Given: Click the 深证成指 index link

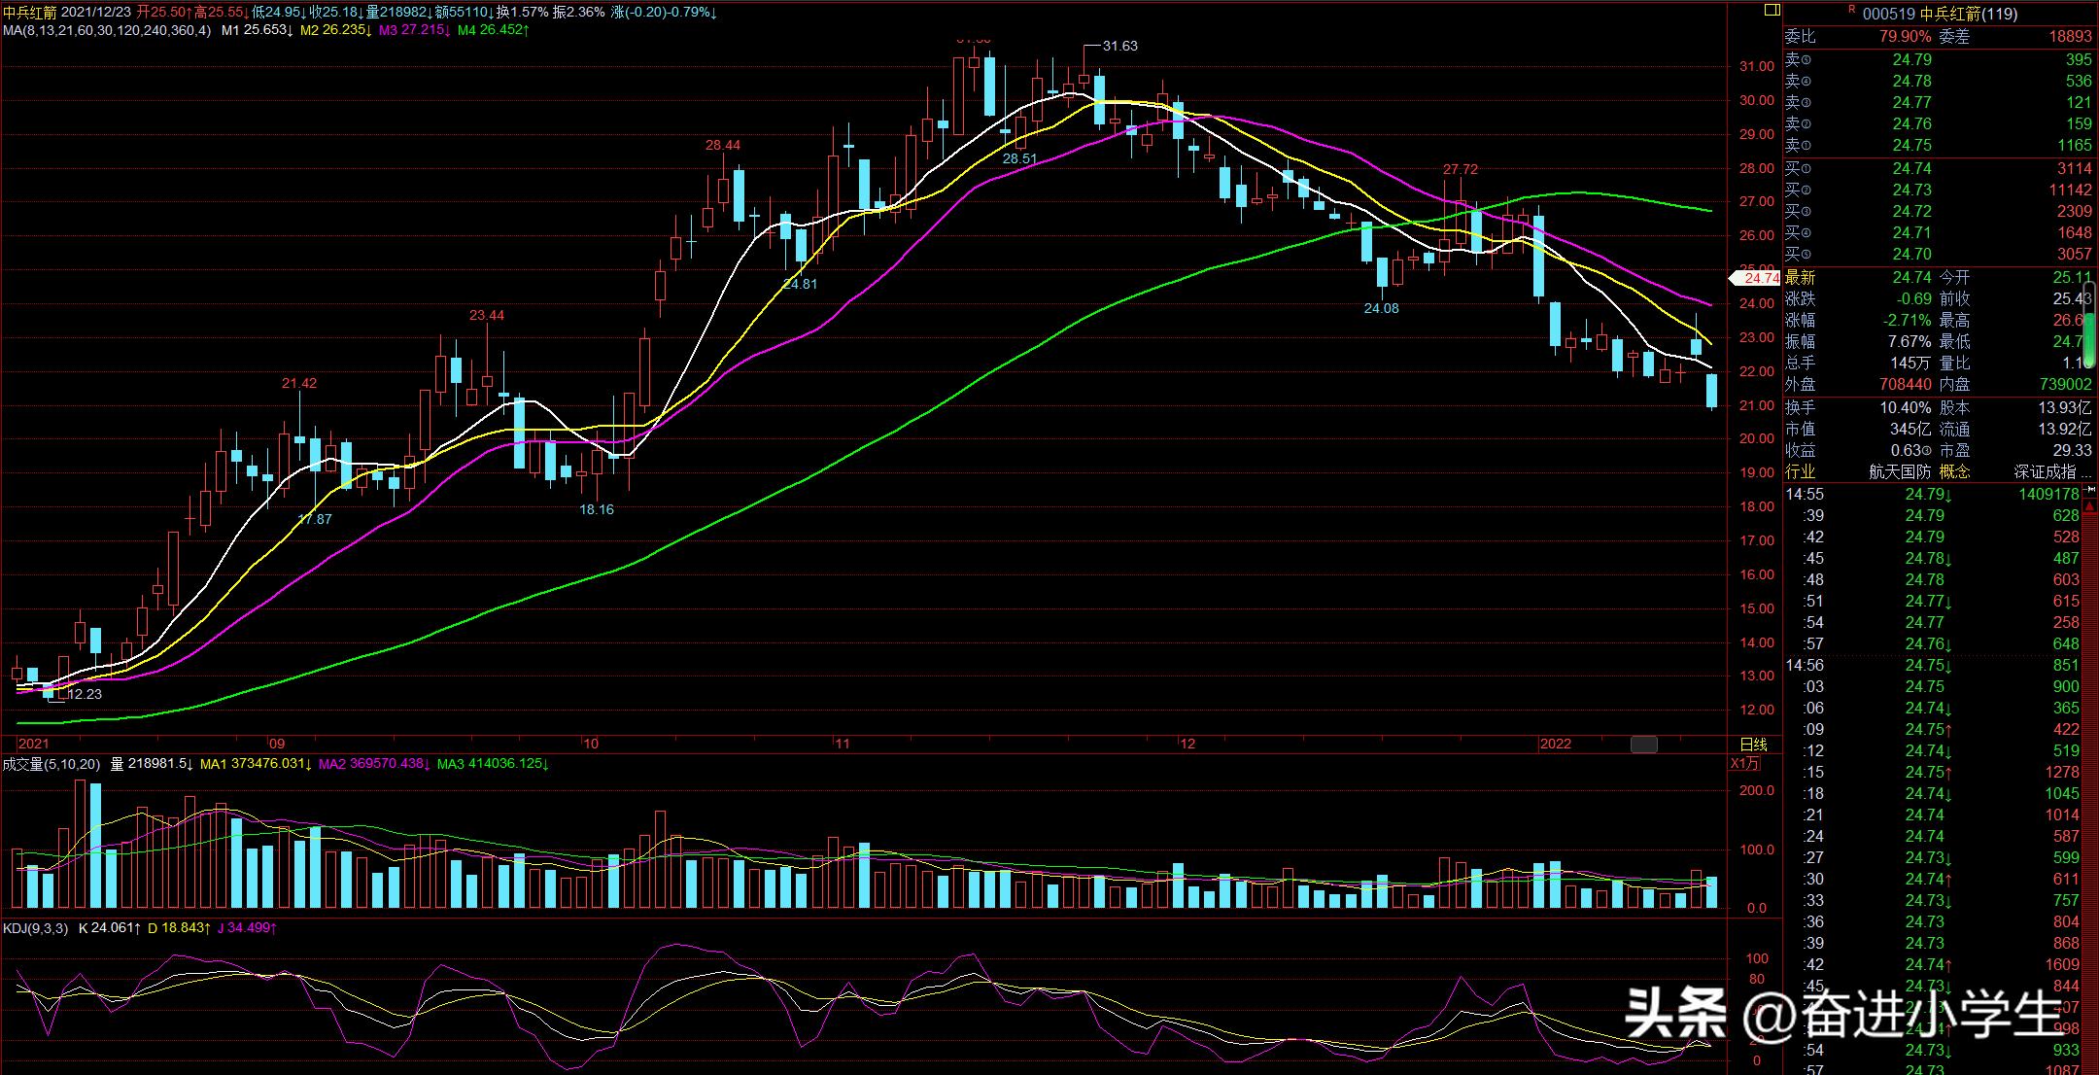Looking at the screenshot, I should coord(2045,472).
